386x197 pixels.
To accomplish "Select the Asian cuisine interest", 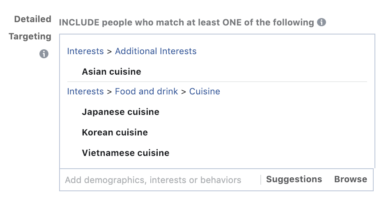I will 111,72.
